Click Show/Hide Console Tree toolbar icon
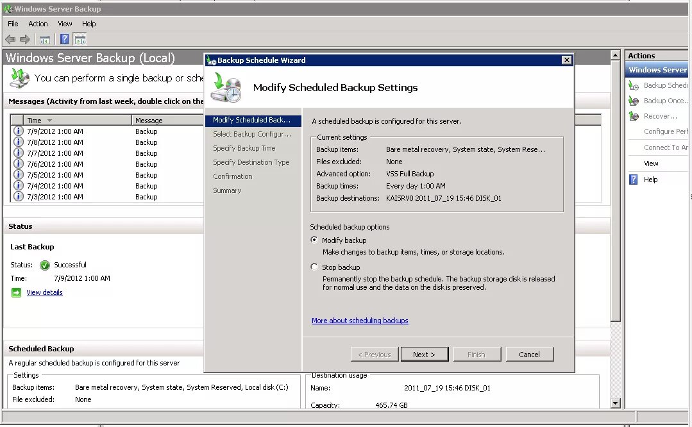Screen dimensions: 692x427 click(x=45, y=40)
